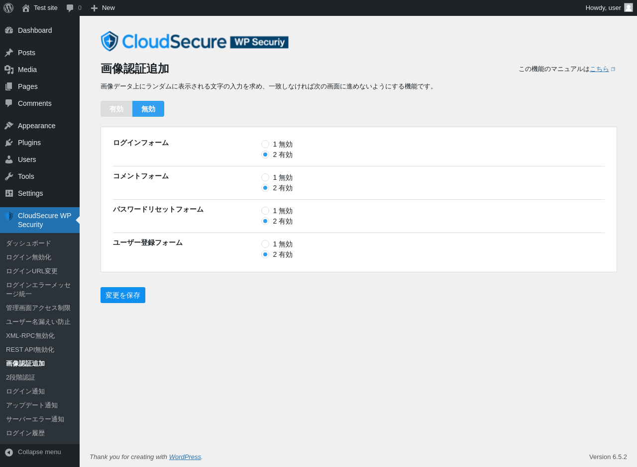The image size is (637, 467).
Task: Open the manual link こちら
Action: (x=599, y=69)
